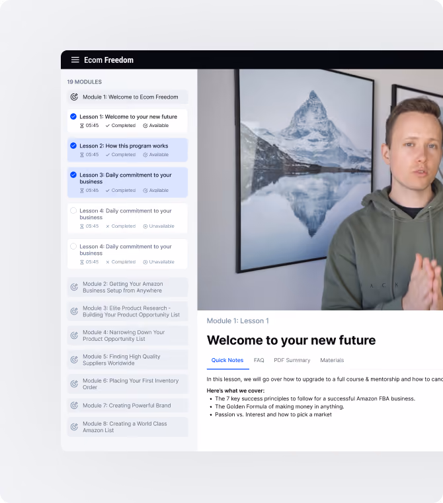Switch to the Quick Notes tab

point(227,360)
